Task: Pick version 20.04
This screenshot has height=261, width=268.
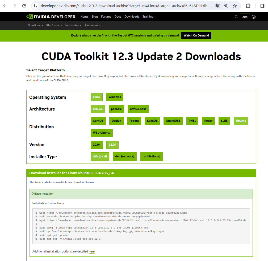Action: pos(97,145)
